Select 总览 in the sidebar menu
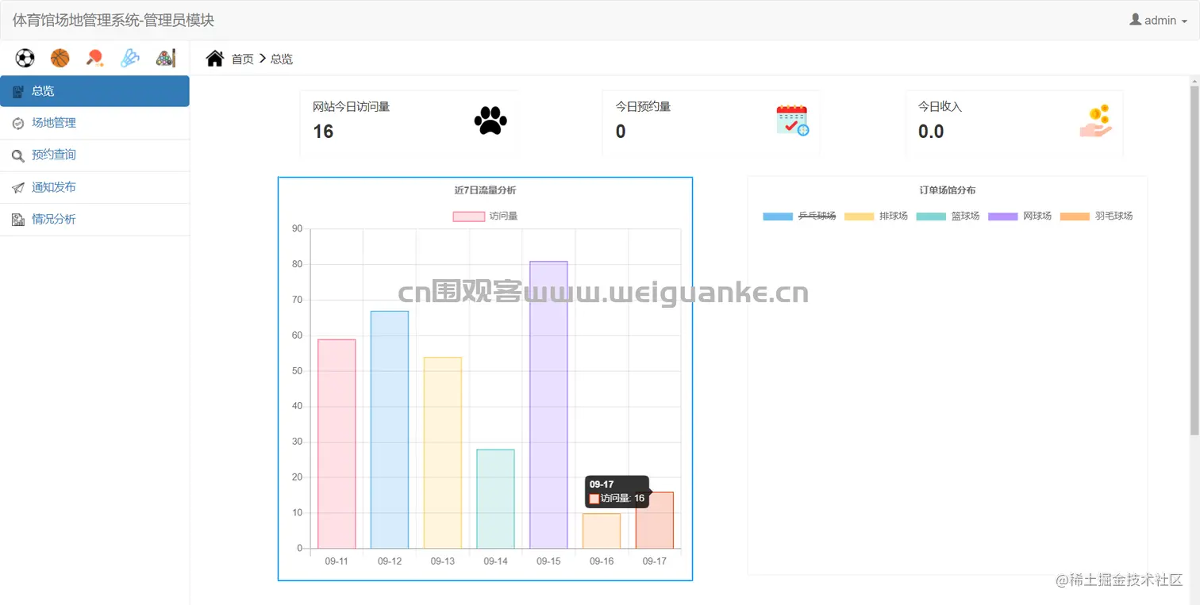 [94, 91]
